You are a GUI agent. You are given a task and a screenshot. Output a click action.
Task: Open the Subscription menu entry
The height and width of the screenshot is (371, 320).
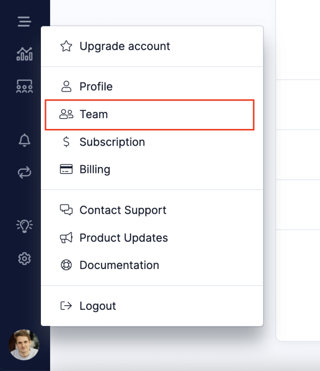point(112,142)
